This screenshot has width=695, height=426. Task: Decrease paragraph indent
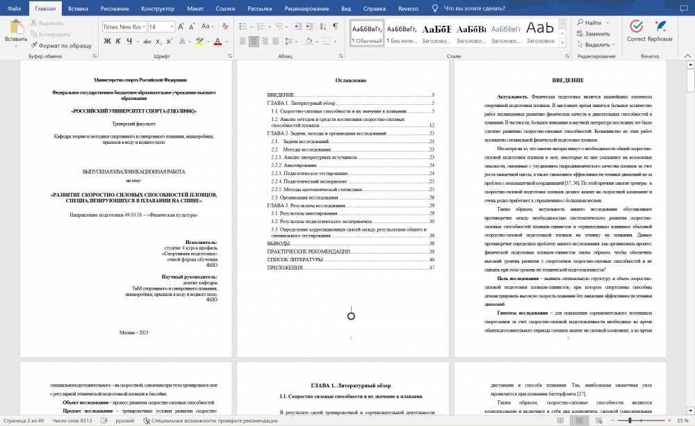[298, 26]
